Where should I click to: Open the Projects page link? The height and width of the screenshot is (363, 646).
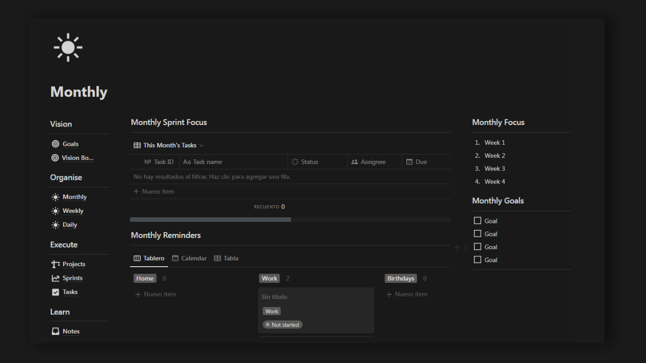pyautogui.click(x=74, y=264)
